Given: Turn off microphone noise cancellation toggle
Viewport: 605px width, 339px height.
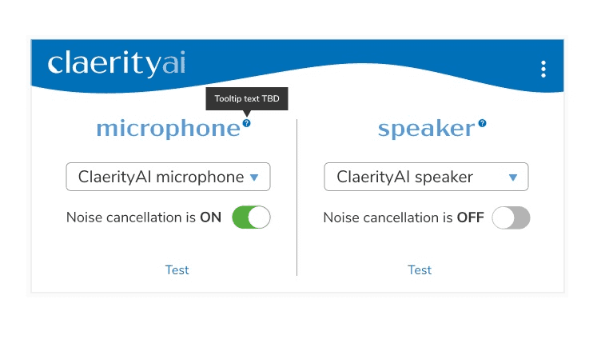Looking at the screenshot, I should click(251, 217).
